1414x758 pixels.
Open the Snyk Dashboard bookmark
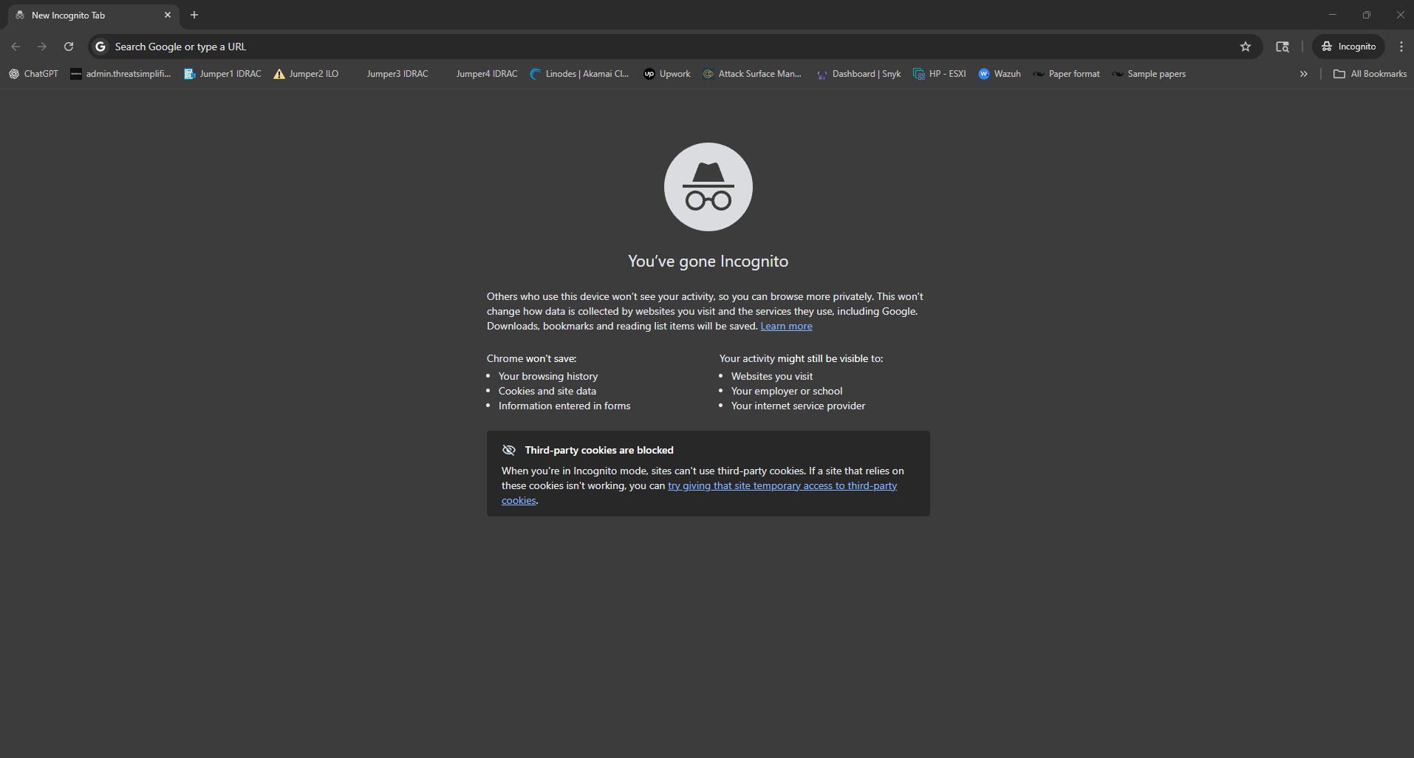point(858,73)
